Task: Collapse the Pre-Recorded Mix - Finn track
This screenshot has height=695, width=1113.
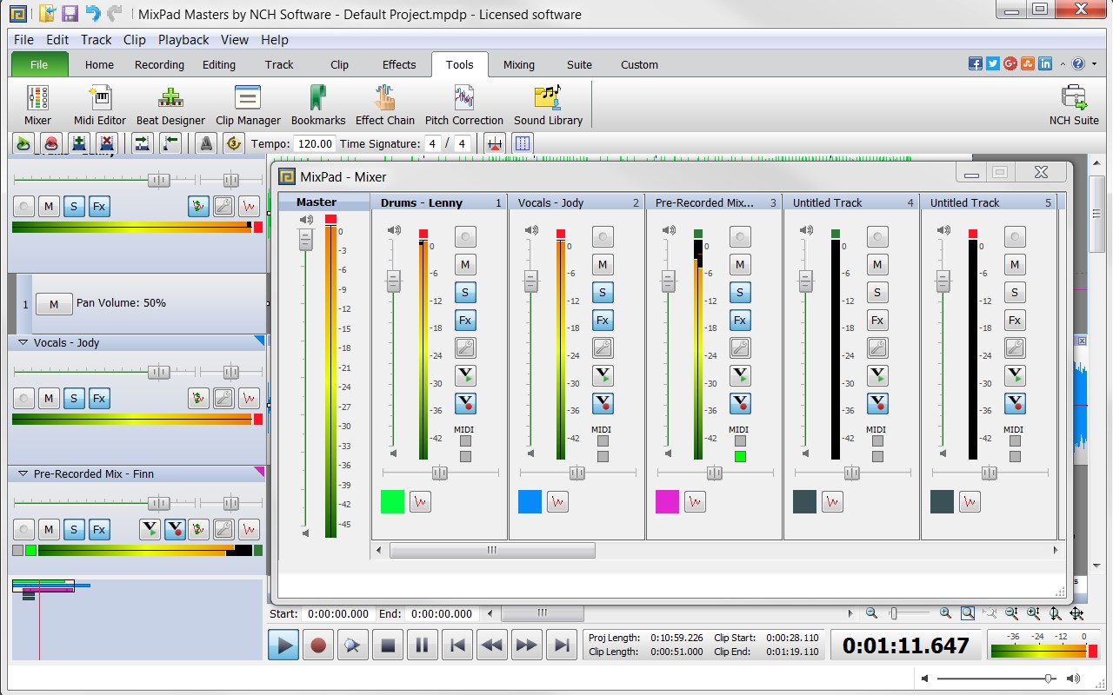Action: (x=23, y=474)
